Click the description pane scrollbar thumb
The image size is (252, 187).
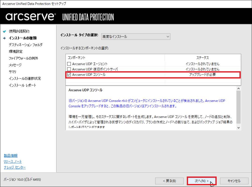(x=238, y=107)
